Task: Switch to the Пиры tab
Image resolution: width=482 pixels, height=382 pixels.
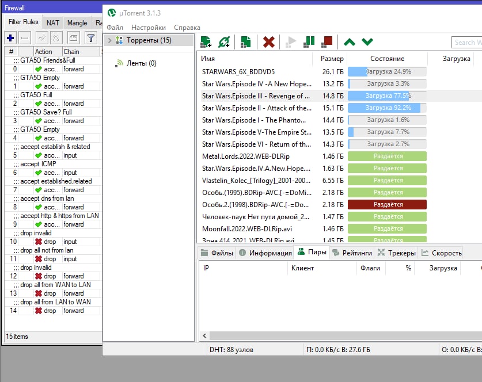Action: click(312, 252)
